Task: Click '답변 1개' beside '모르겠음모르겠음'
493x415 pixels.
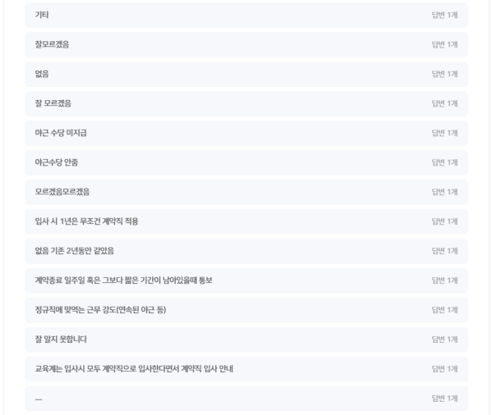Action: 445,192
